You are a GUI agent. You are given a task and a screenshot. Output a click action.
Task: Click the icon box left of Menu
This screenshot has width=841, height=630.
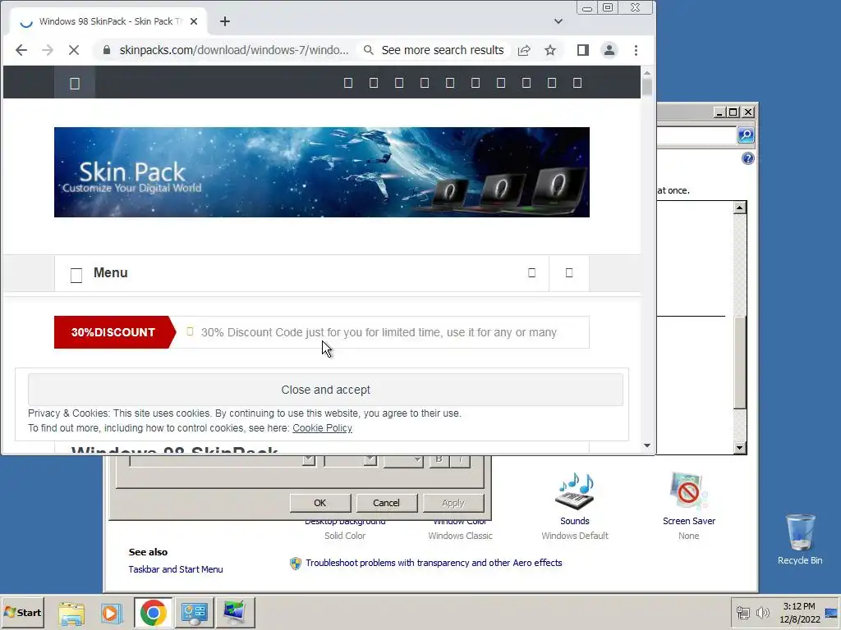pos(76,276)
